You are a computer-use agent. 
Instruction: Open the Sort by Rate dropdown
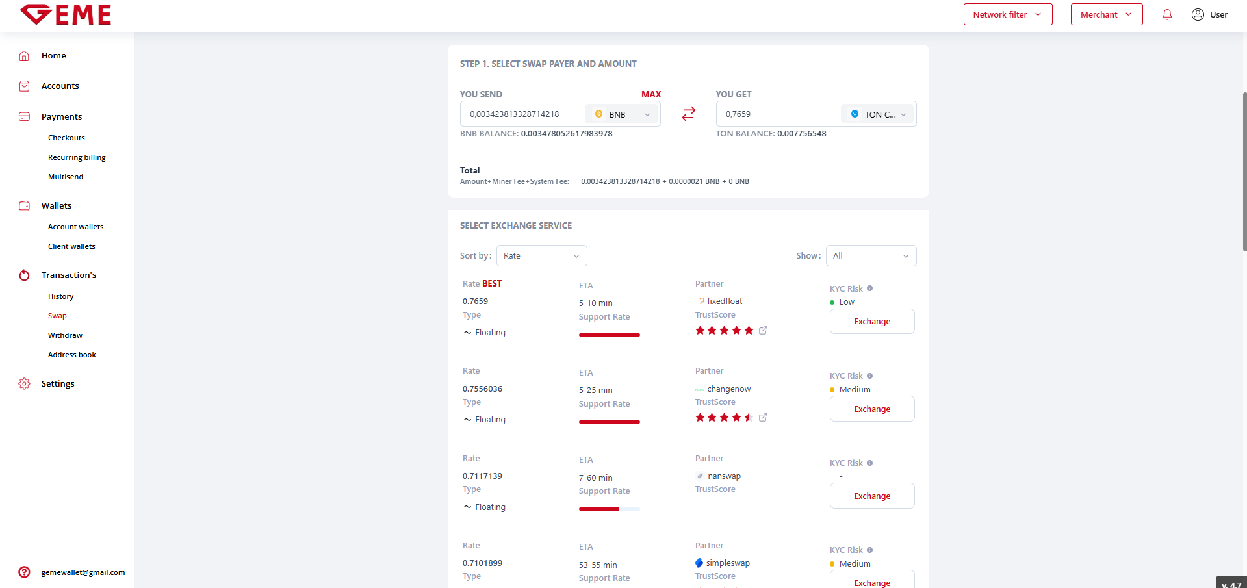tap(541, 256)
